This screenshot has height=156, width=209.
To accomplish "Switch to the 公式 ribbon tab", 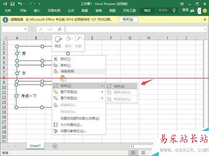I will 71,10.
